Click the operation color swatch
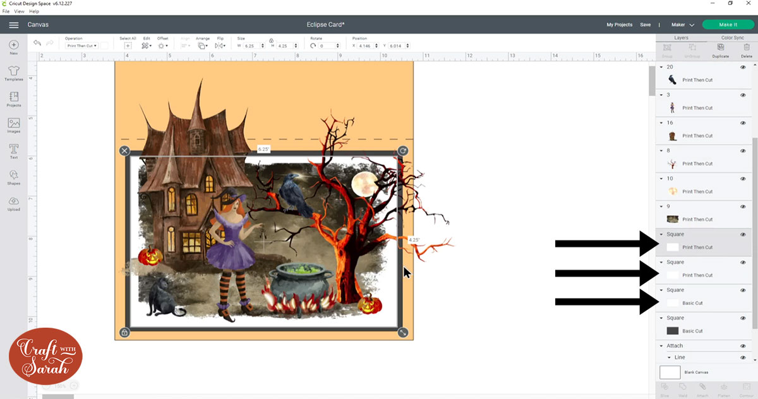 click(105, 45)
